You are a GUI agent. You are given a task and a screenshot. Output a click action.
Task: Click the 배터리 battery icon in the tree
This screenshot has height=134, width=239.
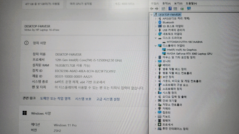tap(160, 65)
